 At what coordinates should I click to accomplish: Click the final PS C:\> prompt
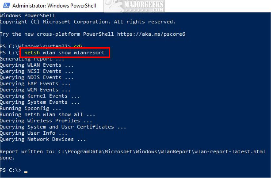coord(11,170)
